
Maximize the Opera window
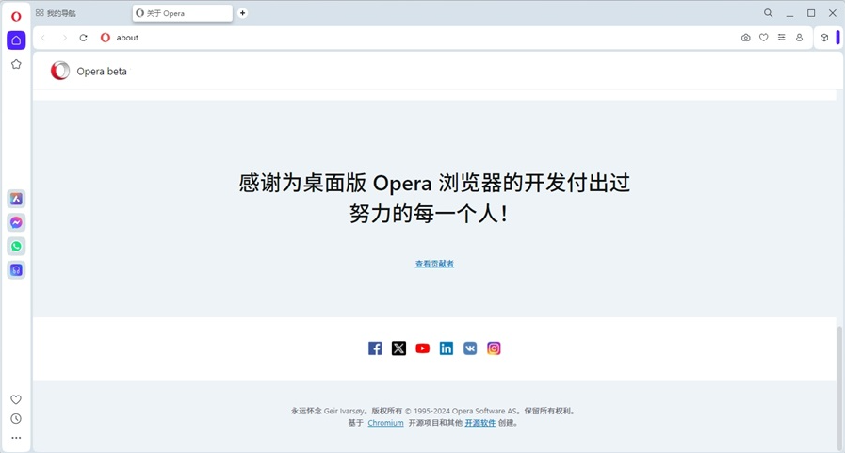pyautogui.click(x=811, y=13)
